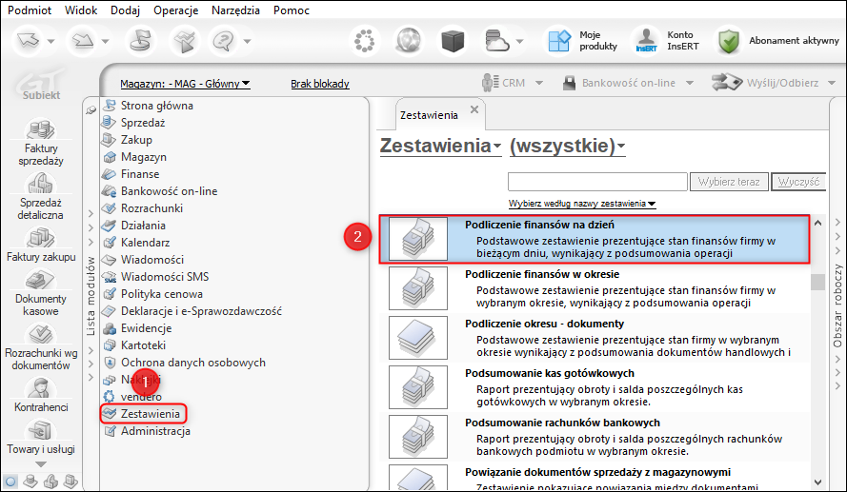Image resolution: width=847 pixels, height=492 pixels.
Task: Open the Operacje menu
Action: pyautogui.click(x=176, y=10)
